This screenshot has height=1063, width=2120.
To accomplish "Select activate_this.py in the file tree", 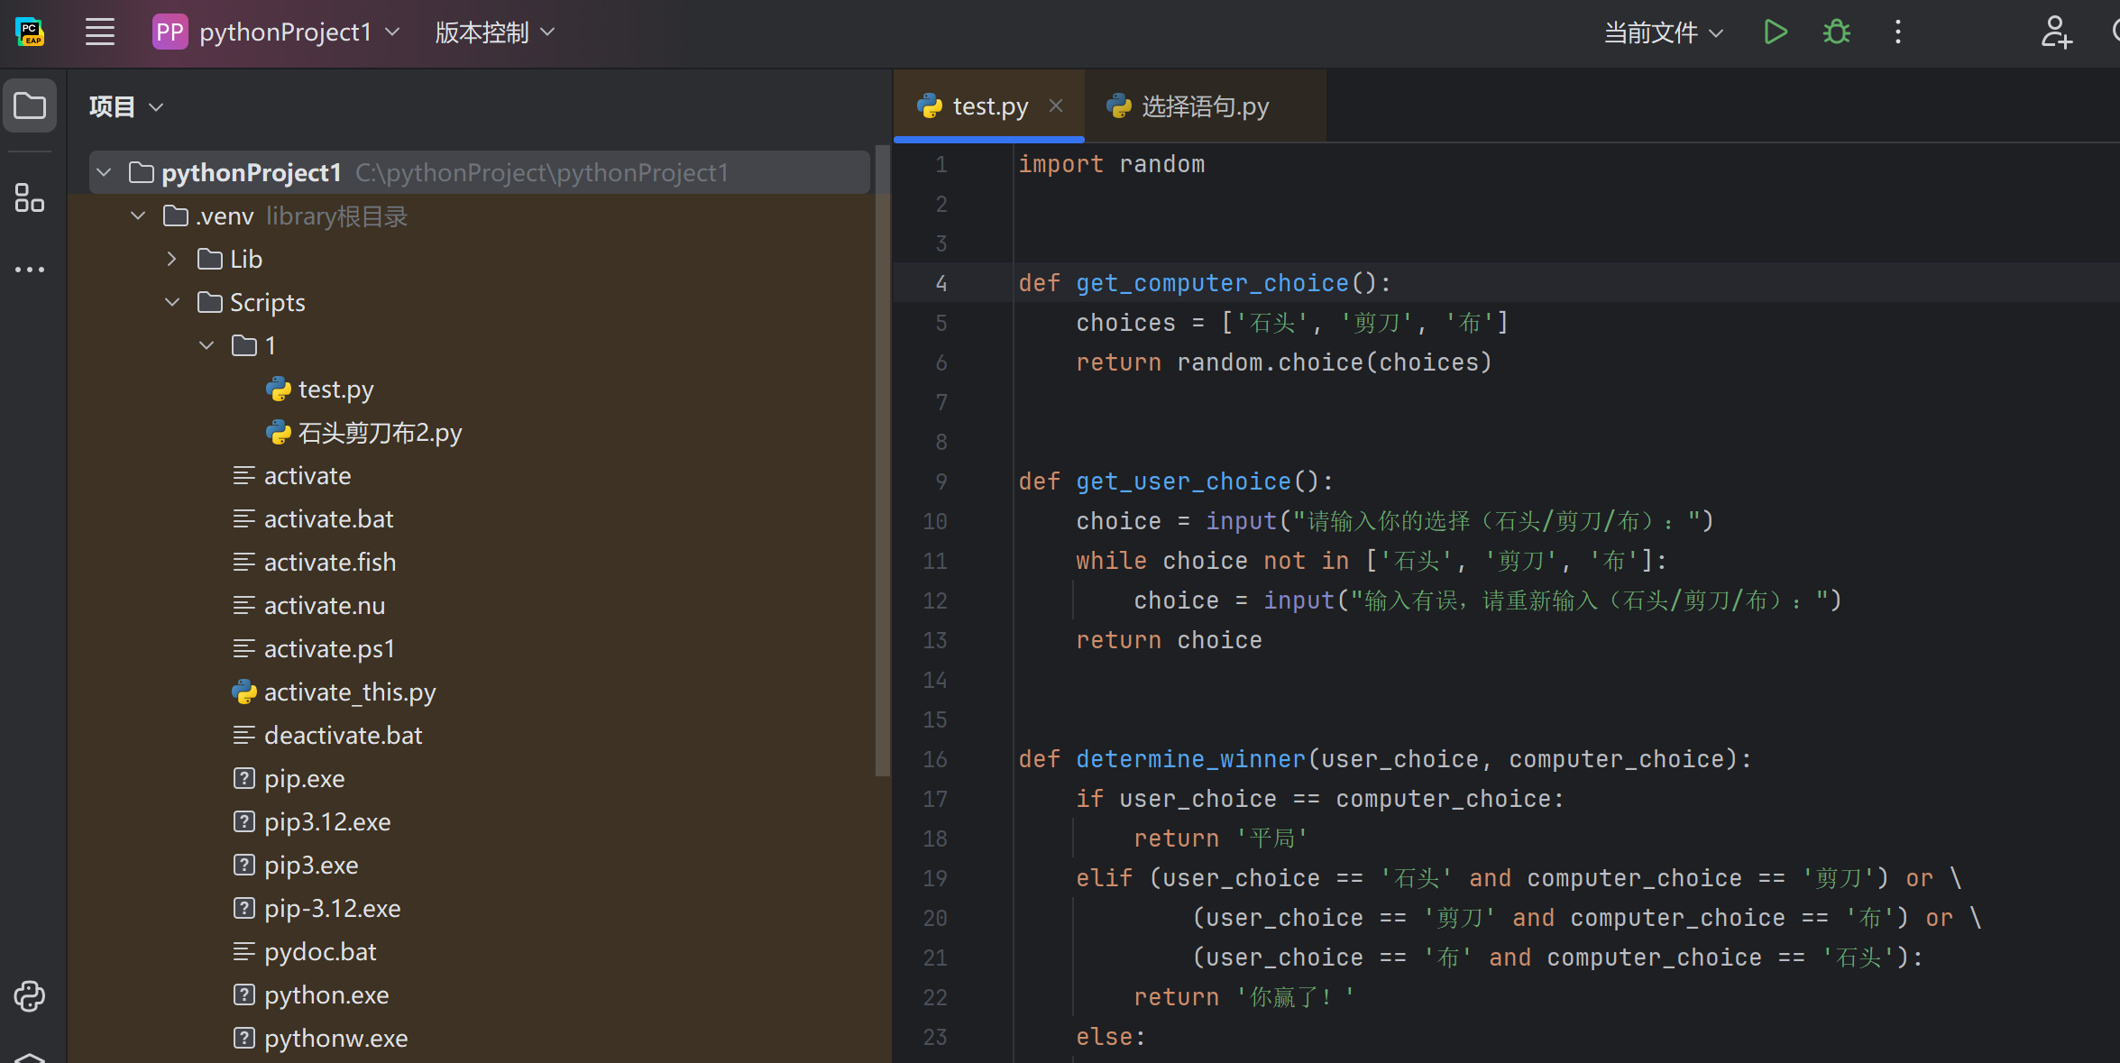I will [x=349, y=692].
